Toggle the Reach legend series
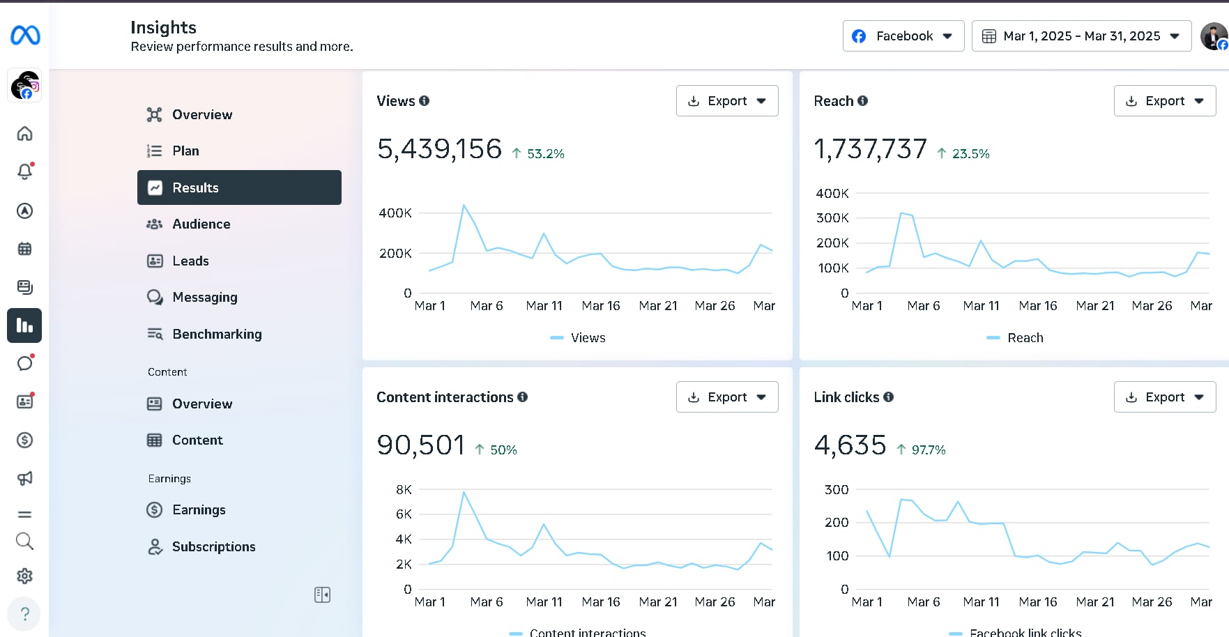This screenshot has width=1229, height=637. click(x=1015, y=338)
